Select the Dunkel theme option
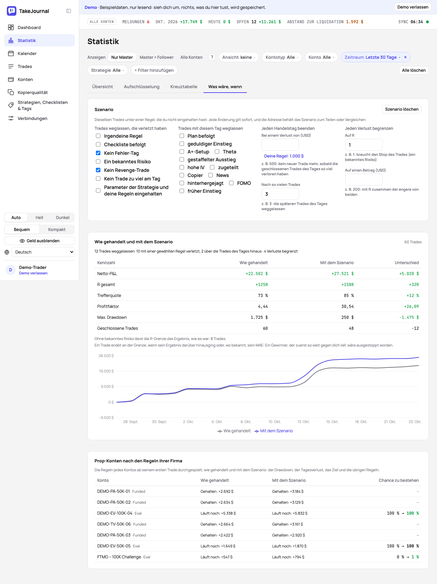 62,218
